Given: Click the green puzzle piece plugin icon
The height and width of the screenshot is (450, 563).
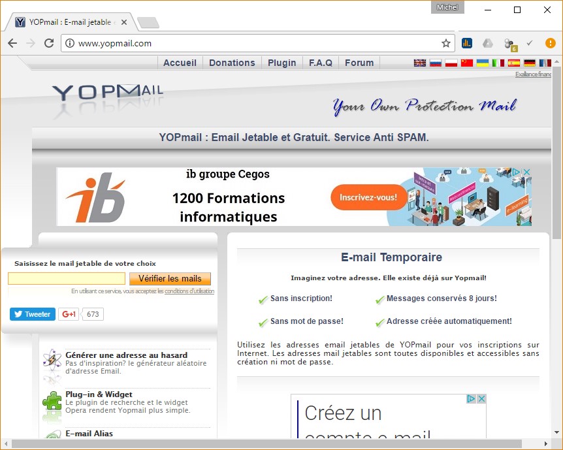Looking at the screenshot, I should [52, 400].
